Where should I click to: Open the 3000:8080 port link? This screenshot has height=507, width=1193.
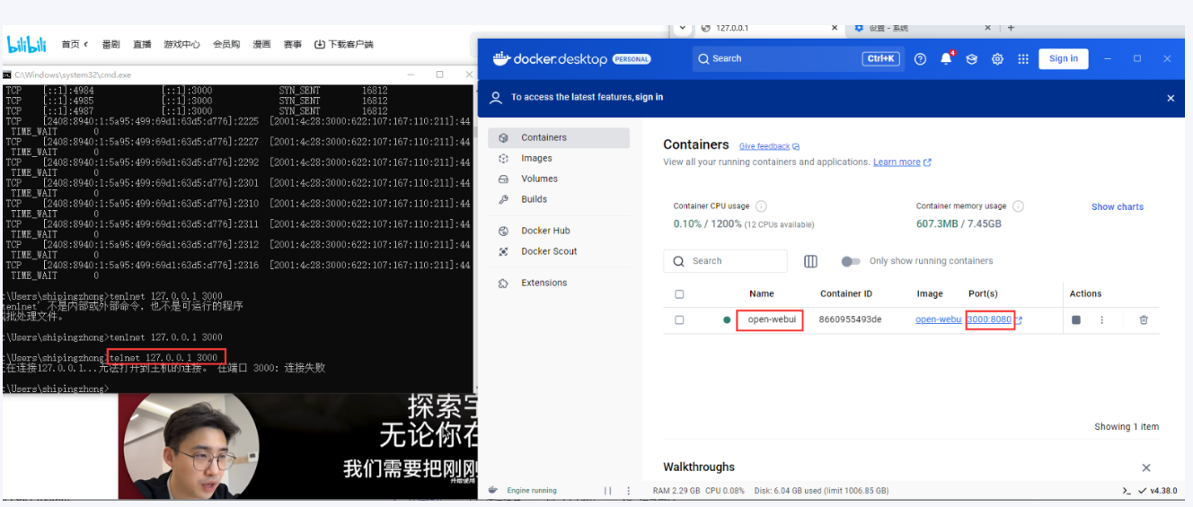tap(989, 319)
